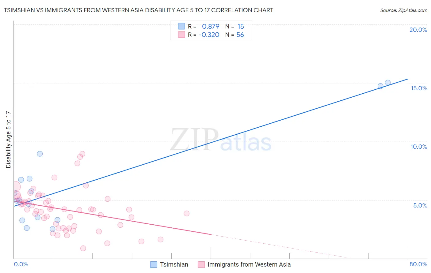Open the ZipAtlas.com source link
431x273 pixels.
tap(404, 10)
